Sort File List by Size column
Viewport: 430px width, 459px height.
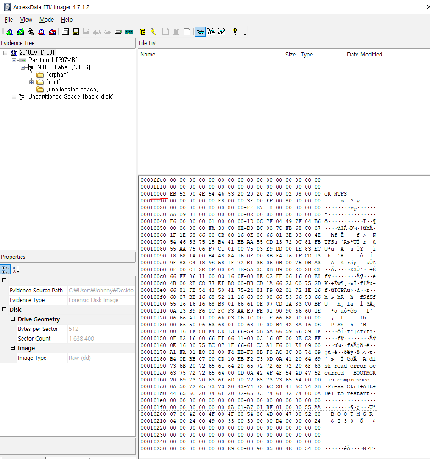tap(275, 55)
